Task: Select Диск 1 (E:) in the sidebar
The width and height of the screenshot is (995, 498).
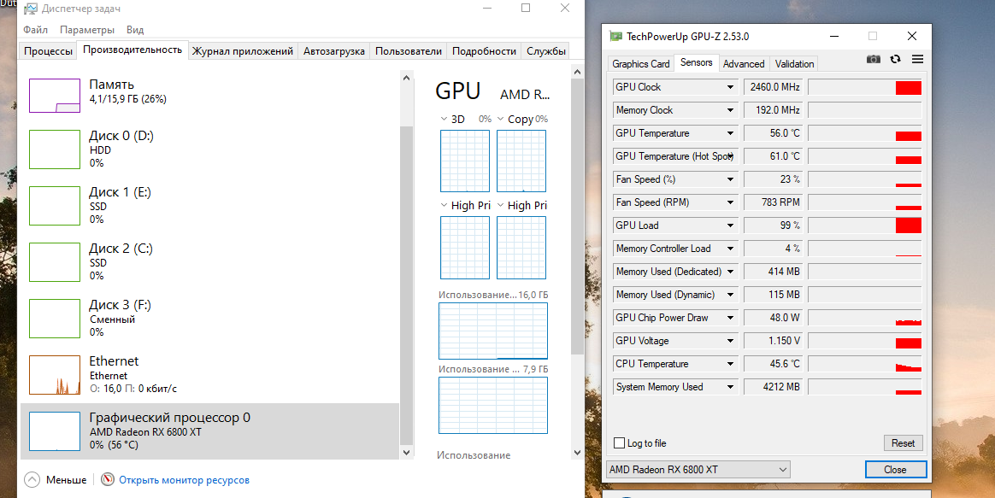Action: point(210,206)
